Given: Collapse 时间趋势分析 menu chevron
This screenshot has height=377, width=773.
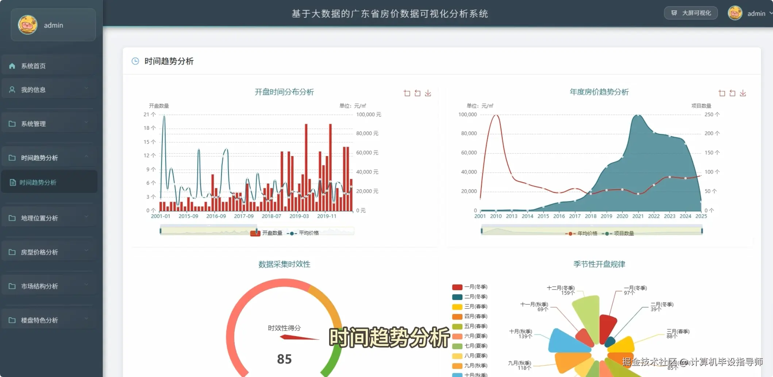Looking at the screenshot, I should tap(86, 156).
